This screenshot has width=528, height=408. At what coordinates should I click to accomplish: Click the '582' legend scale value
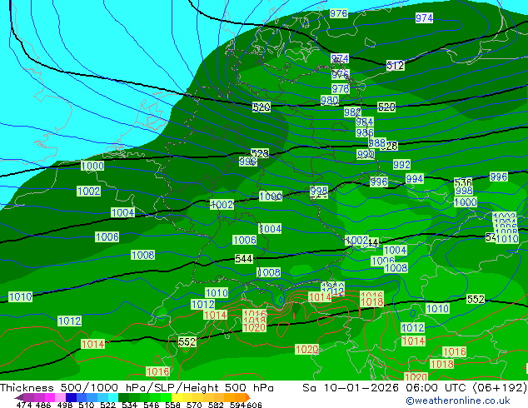(x=216, y=405)
